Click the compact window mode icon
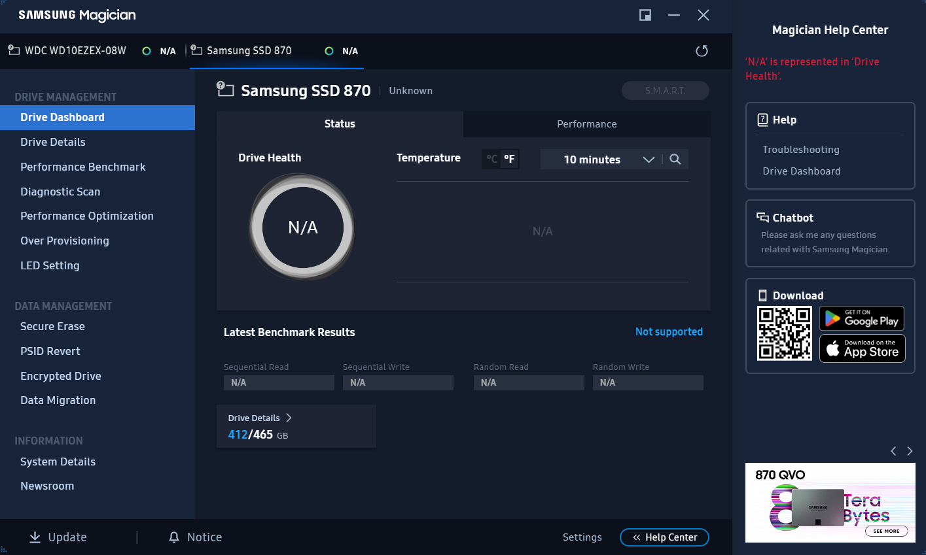Viewport: 926px width, 555px height. coord(645,15)
